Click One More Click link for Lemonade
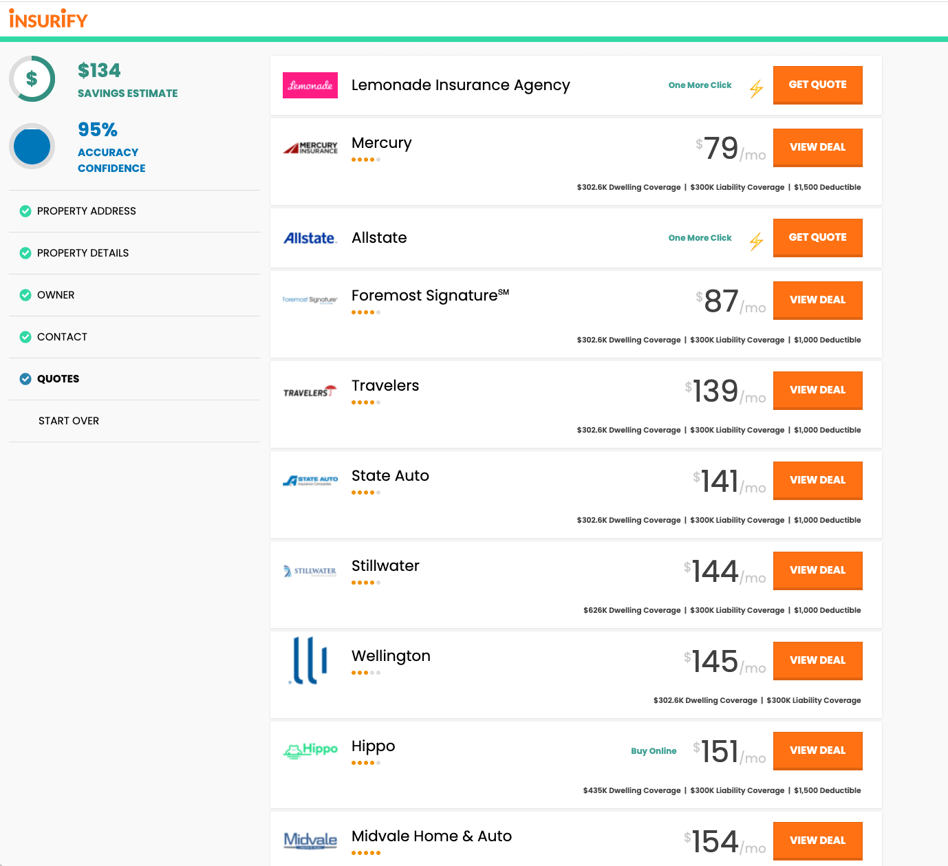Screen dimensions: 948x866 click(x=700, y=85)
